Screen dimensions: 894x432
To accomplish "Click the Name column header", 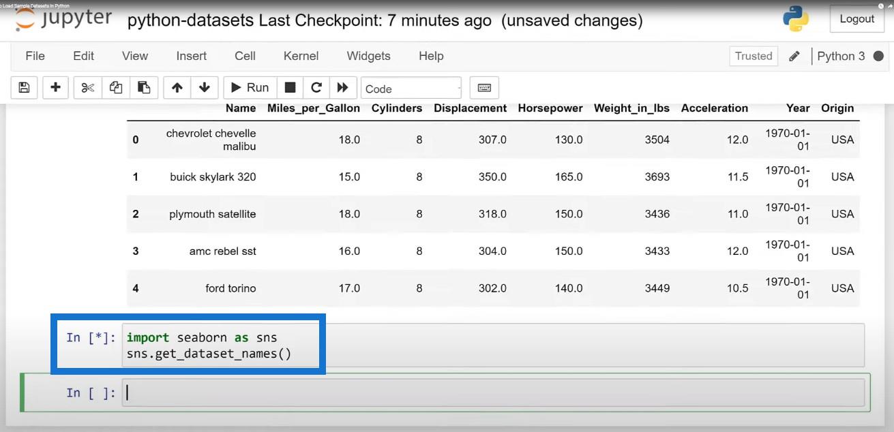I will click(x=241, y=108).
